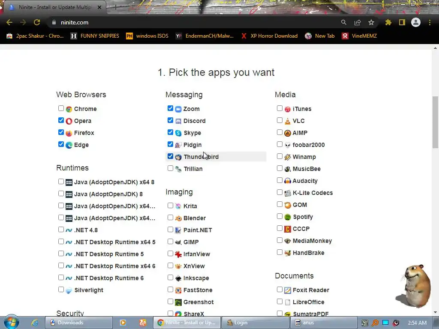Click the Opera logo icon

69,121
